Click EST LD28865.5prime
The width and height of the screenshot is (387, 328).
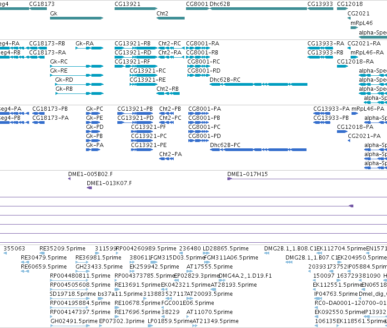pos(226,249)
